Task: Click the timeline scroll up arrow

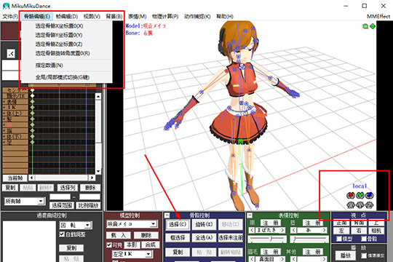Action: 98,96
